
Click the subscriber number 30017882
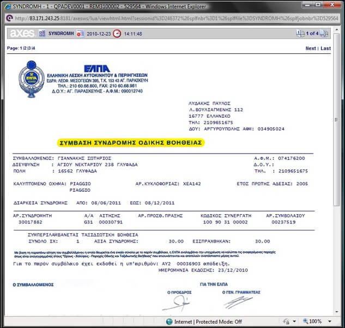click(x=31, y=222)
